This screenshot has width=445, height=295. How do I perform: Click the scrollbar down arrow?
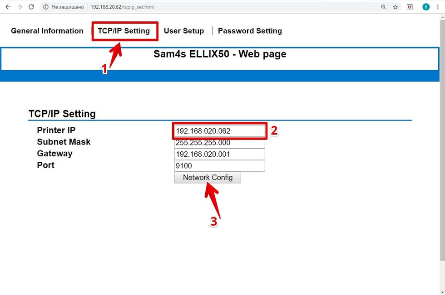pyautogui.click(x=442, y=292)
